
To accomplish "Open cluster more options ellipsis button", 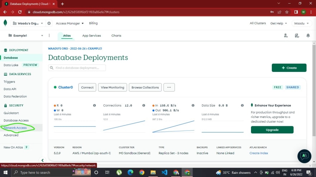I will point(169,87).
